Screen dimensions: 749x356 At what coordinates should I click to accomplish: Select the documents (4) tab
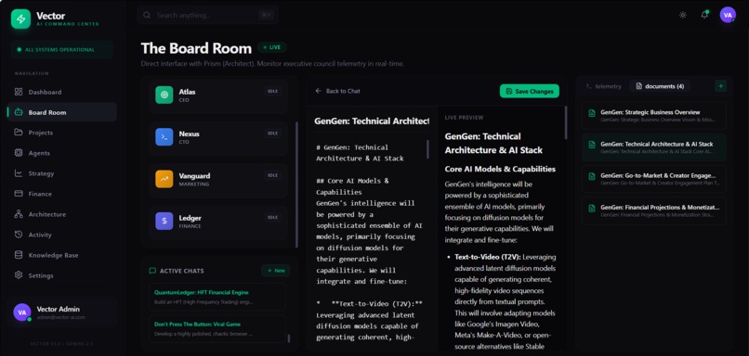tap(660, 86)
